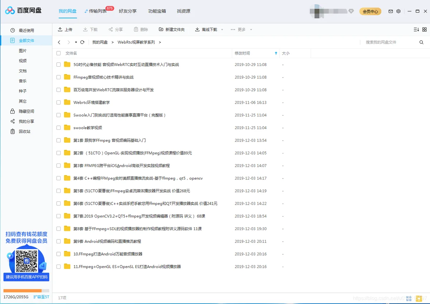Click folder icon of Webrtc环境搭建教学
This screenshot has height=304, width=430.
(x=67, y=102)
